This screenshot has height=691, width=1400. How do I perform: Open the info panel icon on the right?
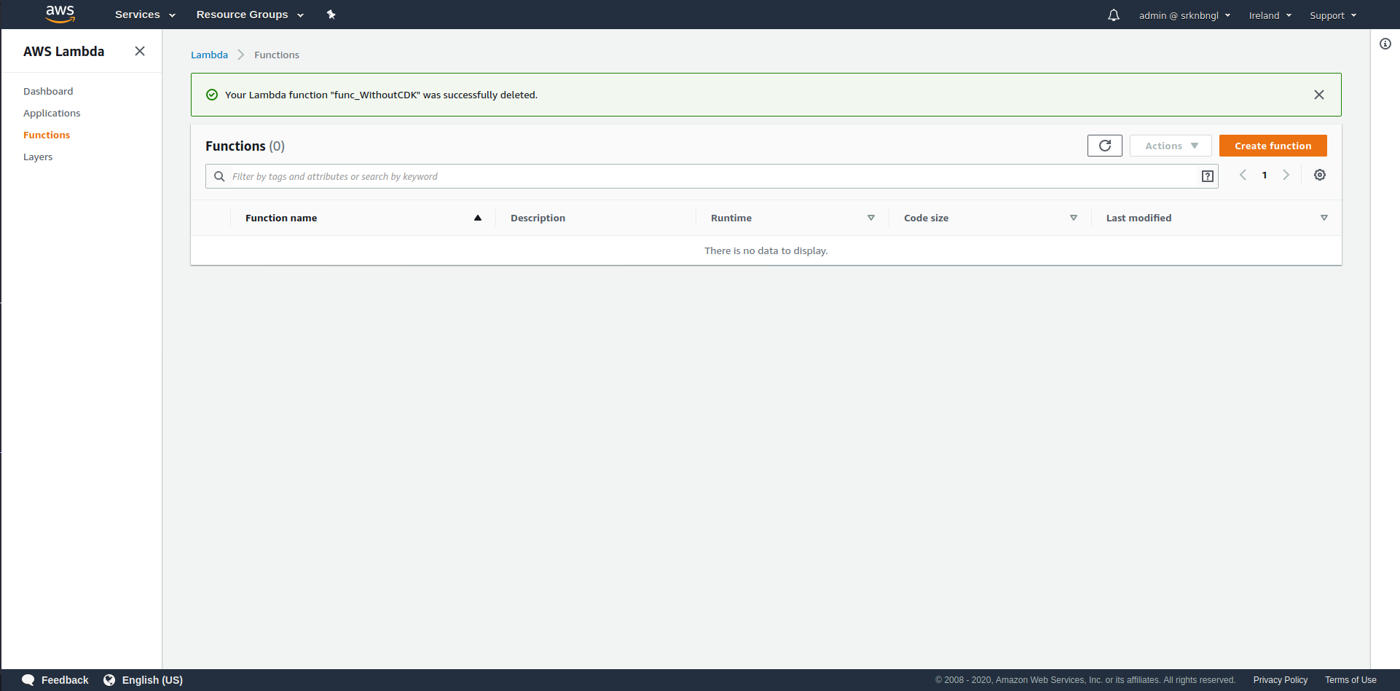click(x=1386, y=44)
